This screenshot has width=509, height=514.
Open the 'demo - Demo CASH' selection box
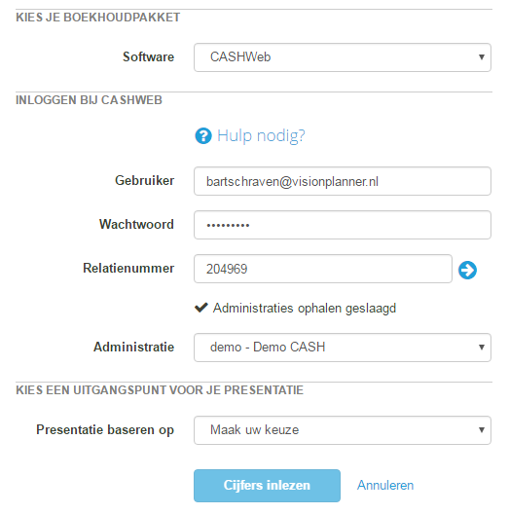[x=343, y=348]
